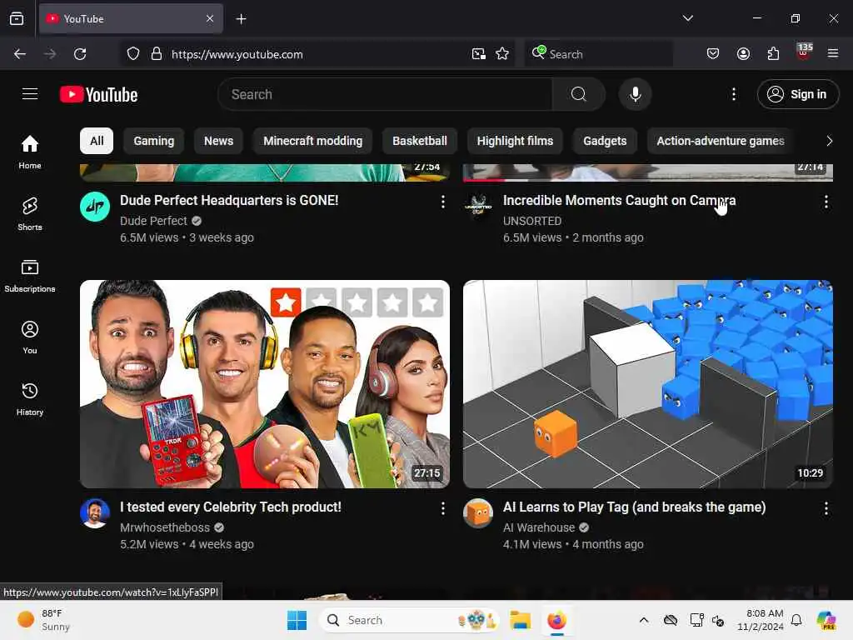Screen dimensions: 853x640
Task: Select the News filter chip
Action: pos(219,141)
